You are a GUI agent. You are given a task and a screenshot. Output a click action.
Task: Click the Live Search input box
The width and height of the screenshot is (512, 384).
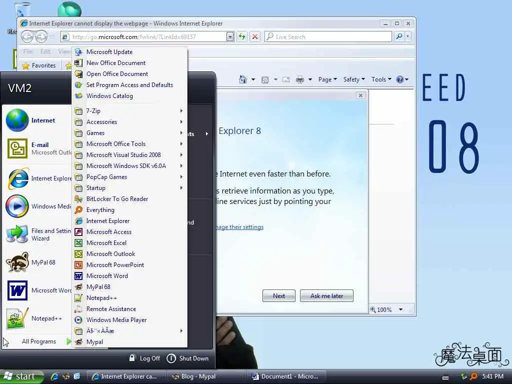(328, 37)
